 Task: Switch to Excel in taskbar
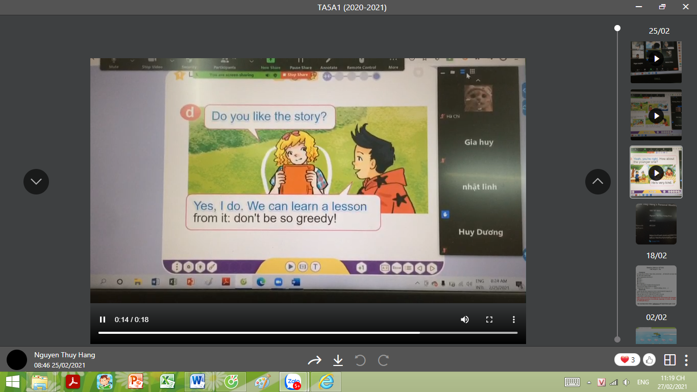[x=167, y=382]
